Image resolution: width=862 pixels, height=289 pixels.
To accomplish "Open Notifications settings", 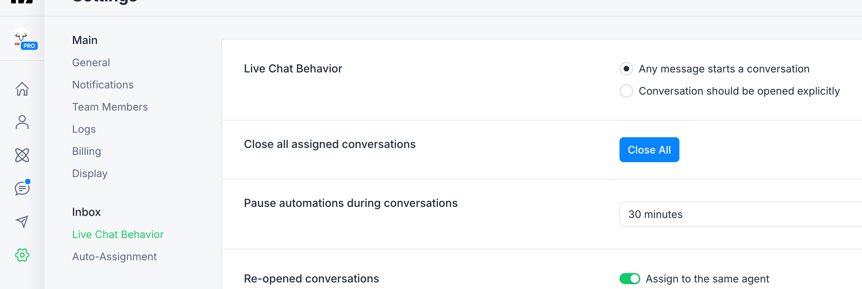I will point(103,85).
